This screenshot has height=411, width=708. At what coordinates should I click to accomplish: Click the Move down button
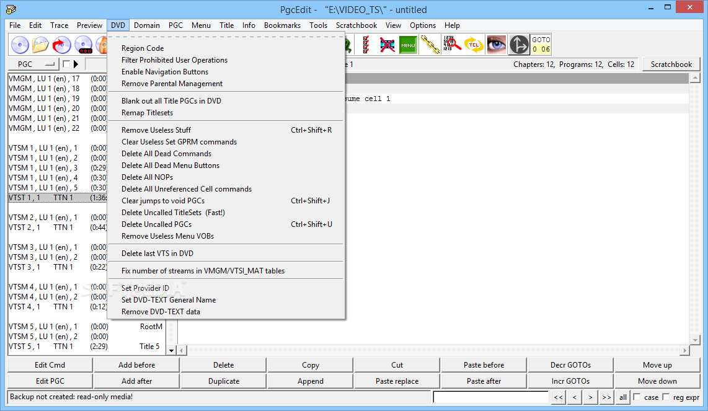[x=657, y=381]
